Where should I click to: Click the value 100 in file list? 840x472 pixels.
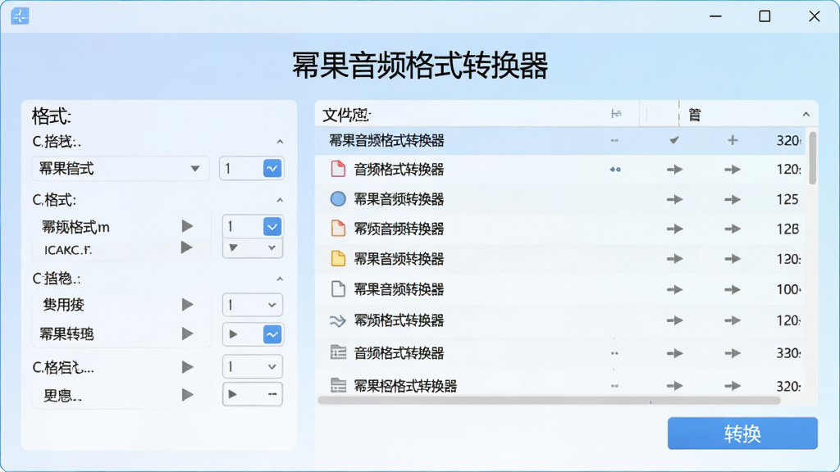[x=788, y=289]
